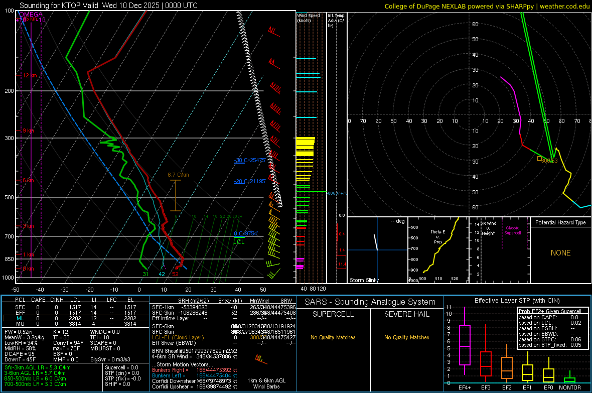
Task: Select the "-30 C=25475'" height label
Action: click(249, 160)
